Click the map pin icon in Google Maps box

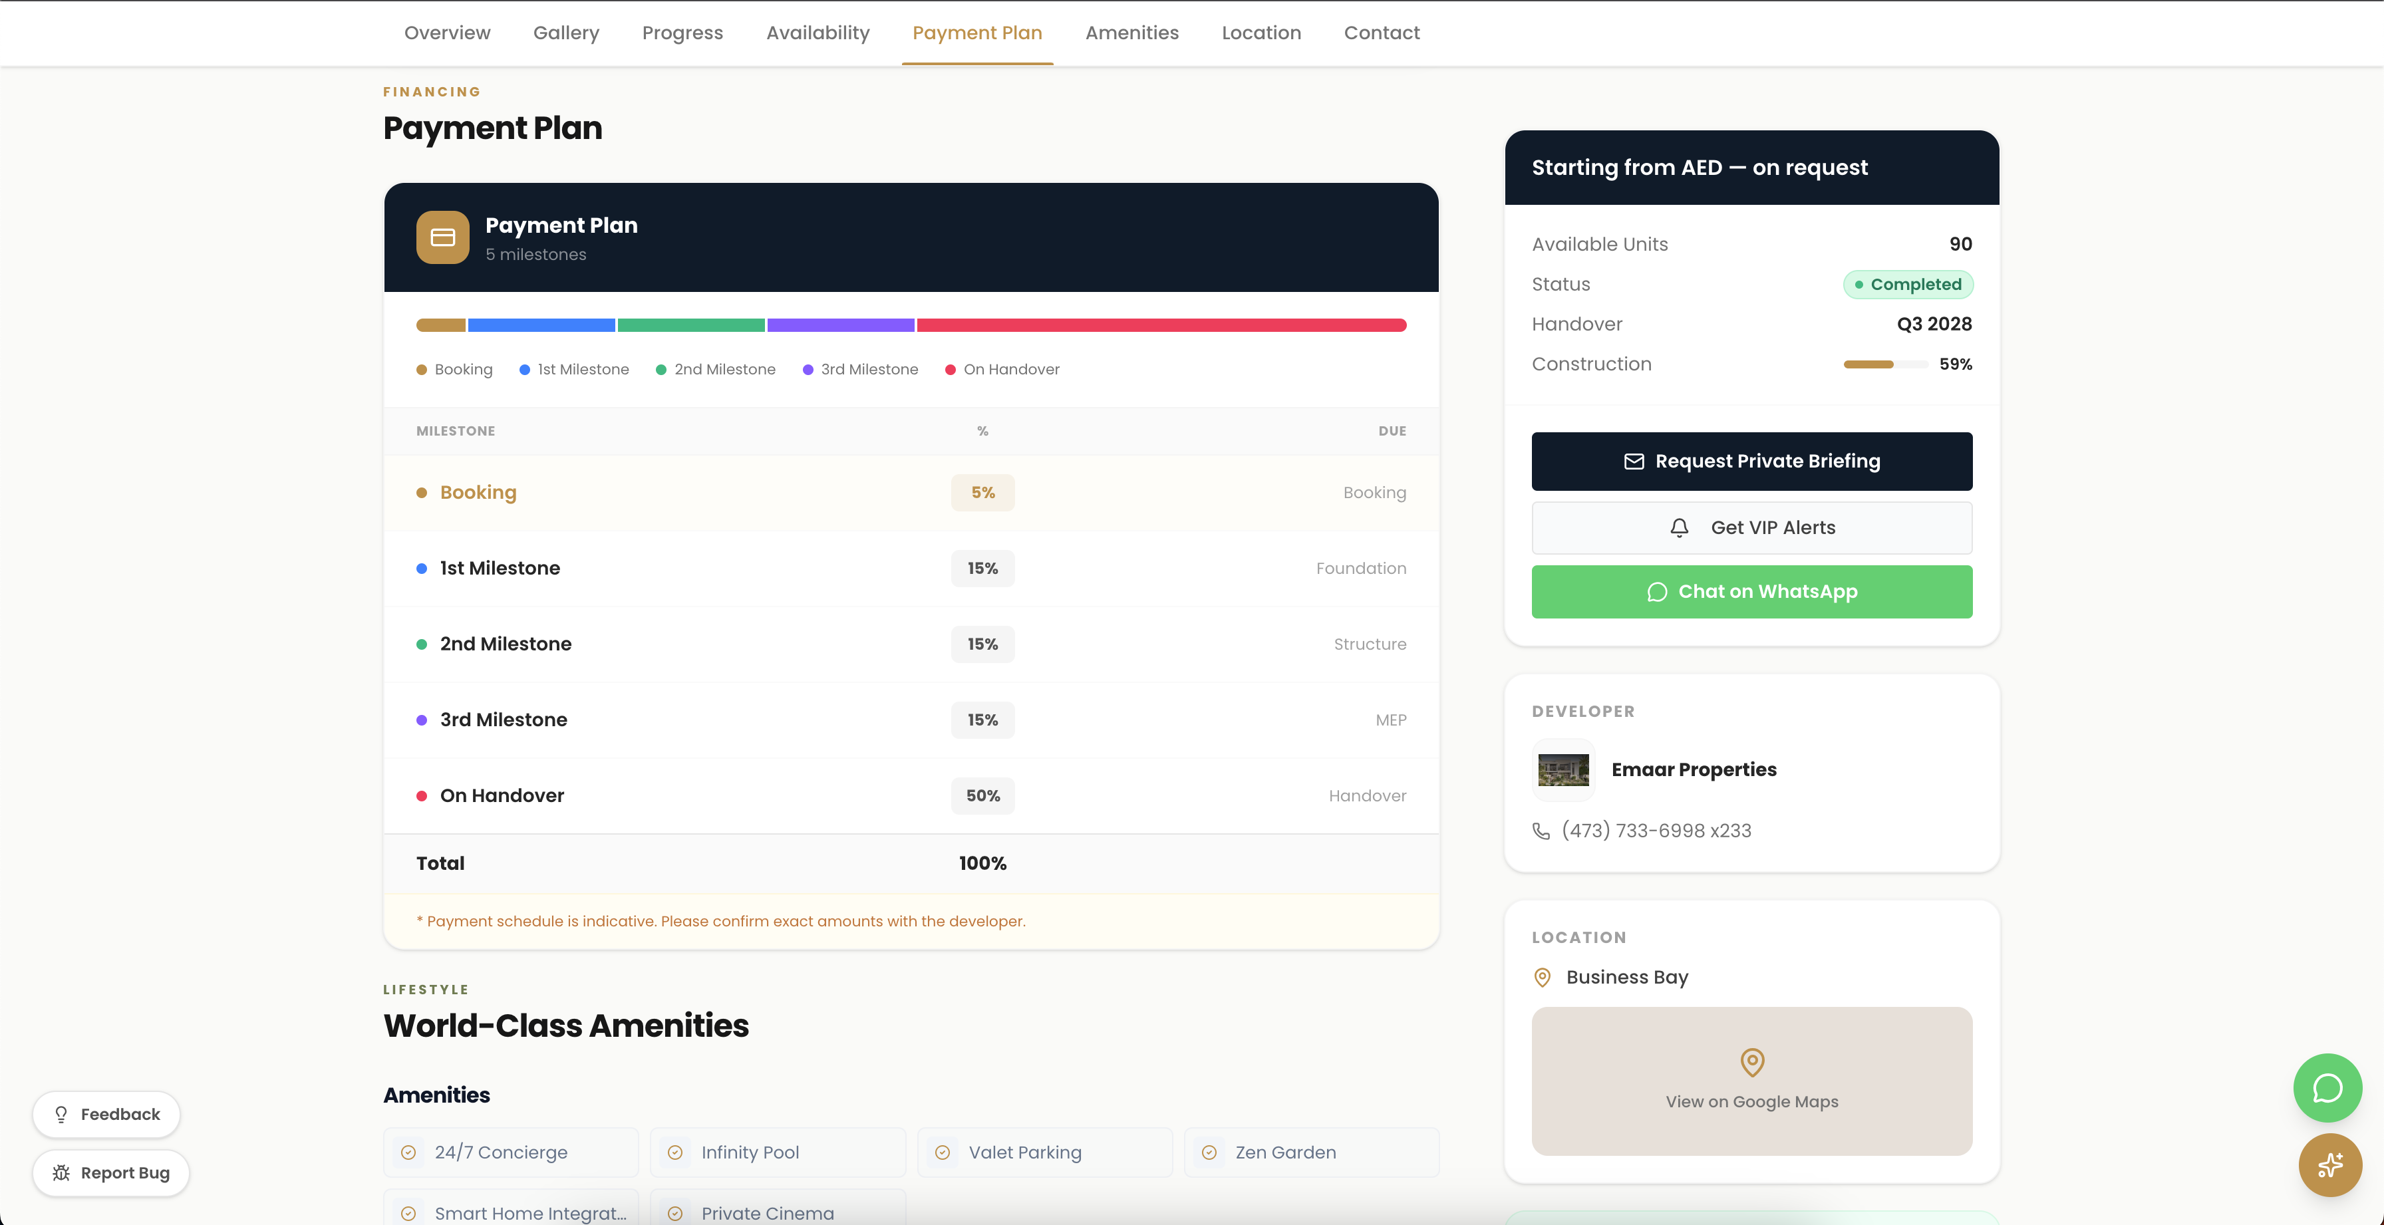(x=1752, y=1062)
